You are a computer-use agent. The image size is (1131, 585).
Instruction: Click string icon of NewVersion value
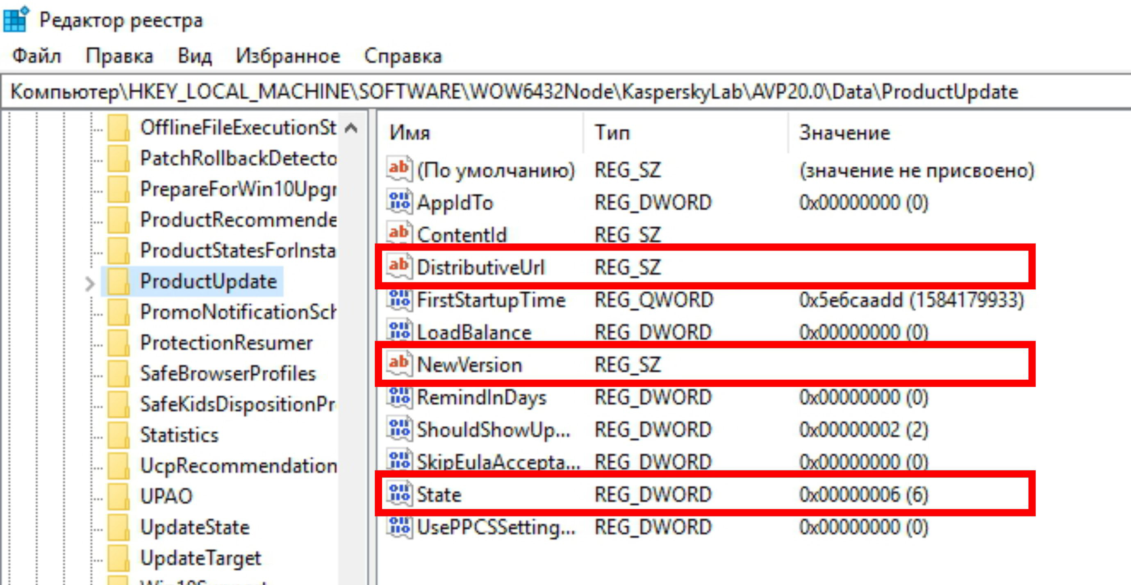click(x=400, y=364)
